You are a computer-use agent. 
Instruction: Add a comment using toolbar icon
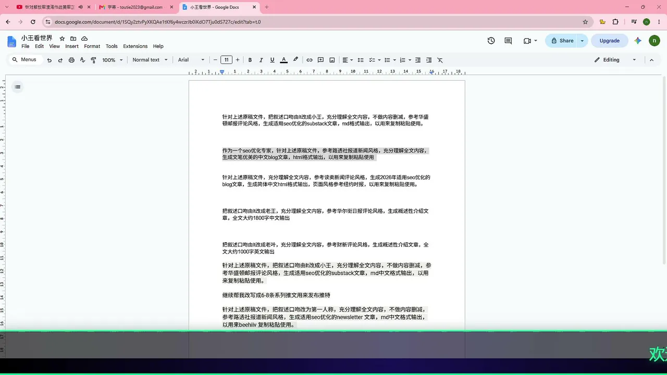click(321, 60)
